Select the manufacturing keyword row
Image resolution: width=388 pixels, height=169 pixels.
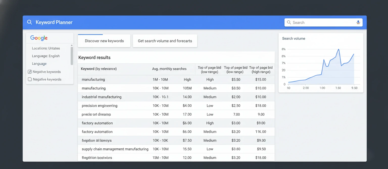pos(94,79)
